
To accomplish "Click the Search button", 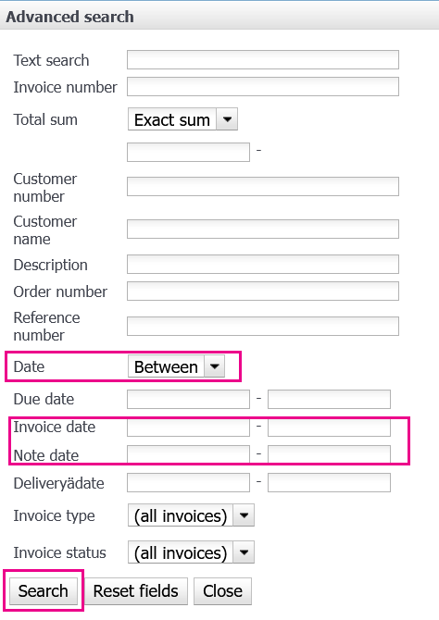I will coord(44,591).
